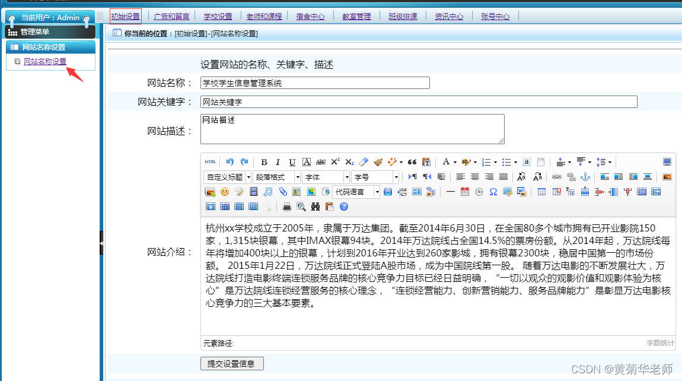Click the eraser remove-format icon

pos(364,162)
